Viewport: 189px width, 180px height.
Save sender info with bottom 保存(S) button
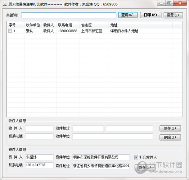pyautogui.click(x=145, y=167)
